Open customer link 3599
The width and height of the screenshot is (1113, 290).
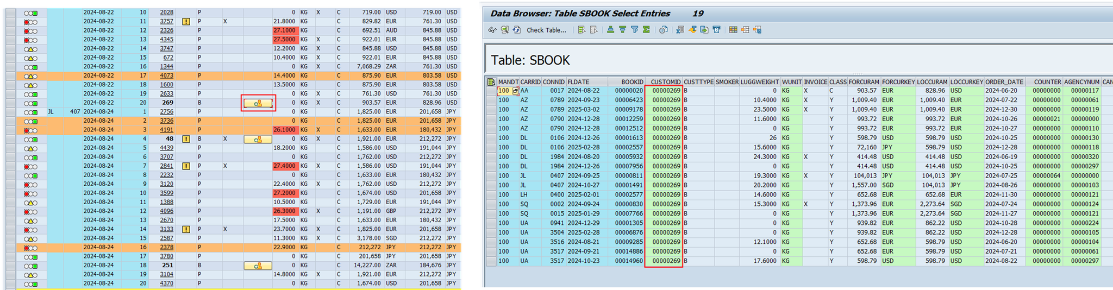coord(167,193)
